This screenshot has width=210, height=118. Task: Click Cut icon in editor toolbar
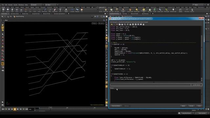(x=117, y=25)
